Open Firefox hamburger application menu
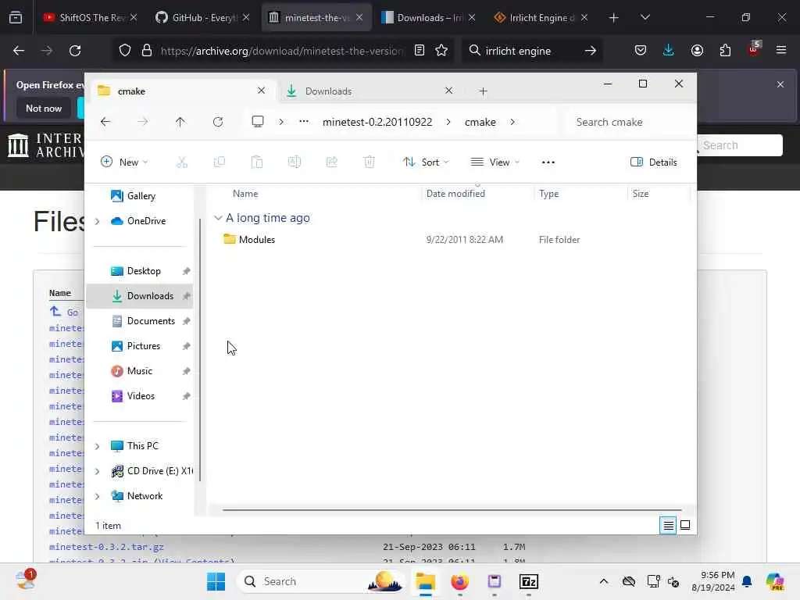Screen dimensions: 800x600 780,51
